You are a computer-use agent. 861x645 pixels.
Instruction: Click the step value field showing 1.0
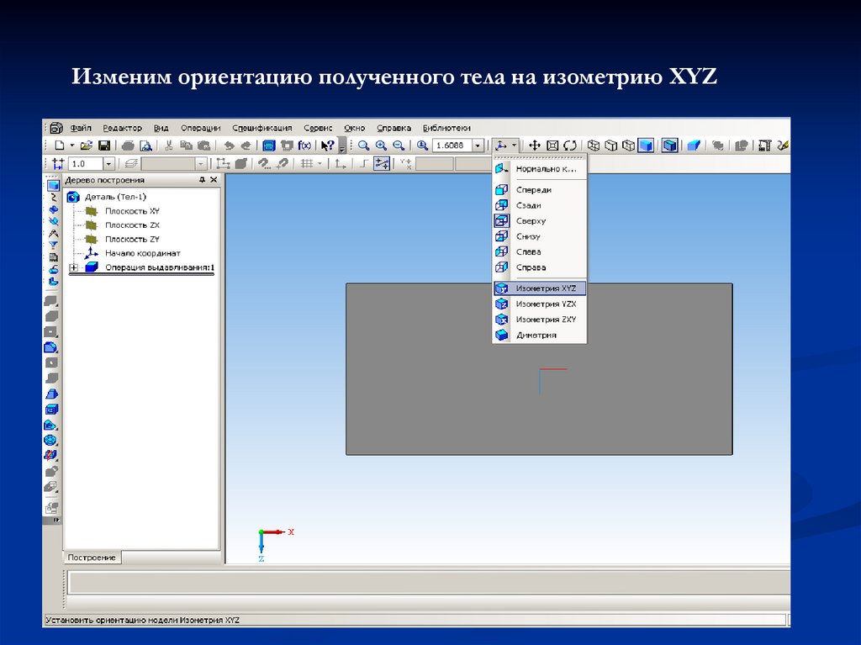click(86, 164)
